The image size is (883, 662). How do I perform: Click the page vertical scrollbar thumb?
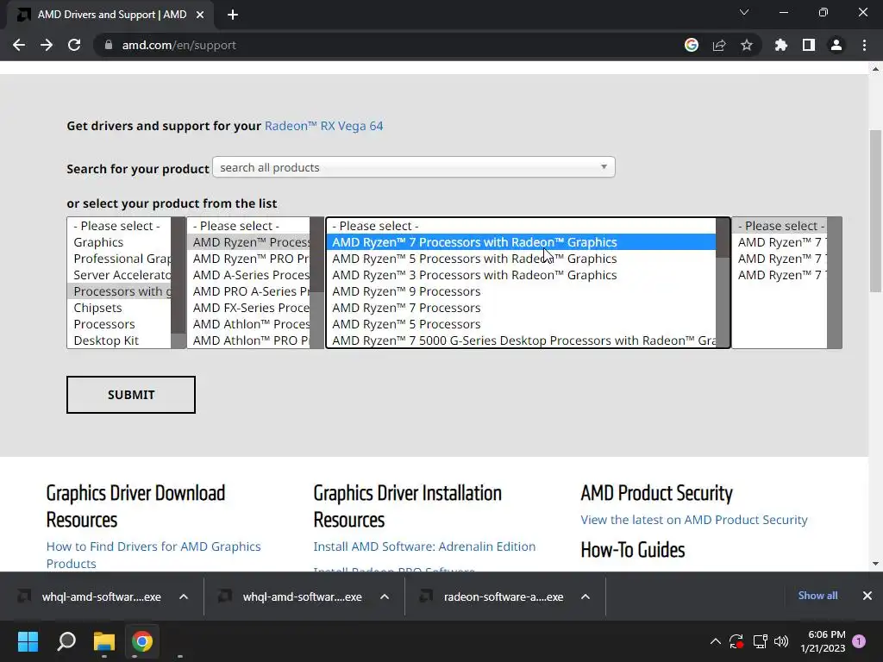point(875,211)
